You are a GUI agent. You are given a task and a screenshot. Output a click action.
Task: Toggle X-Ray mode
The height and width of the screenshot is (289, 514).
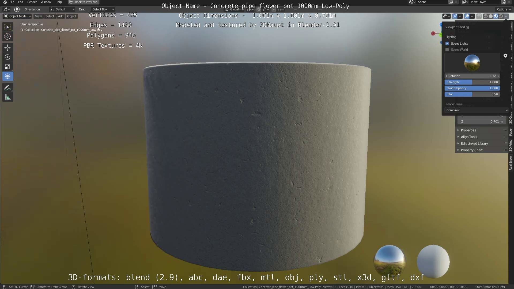[x=479, y=16]
